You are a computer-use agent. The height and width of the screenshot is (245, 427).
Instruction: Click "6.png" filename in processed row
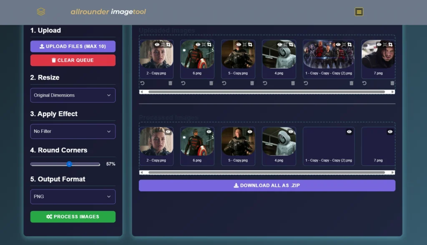point(197,160)
